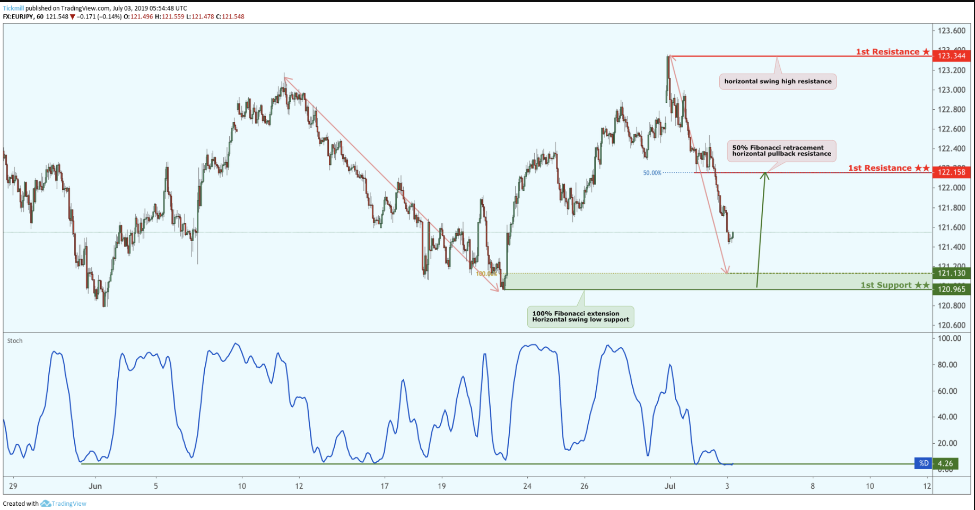The height and width of the screenshot is (510, 975).
Task: Click the 122.158 resistance price tag
Action: 952,172
